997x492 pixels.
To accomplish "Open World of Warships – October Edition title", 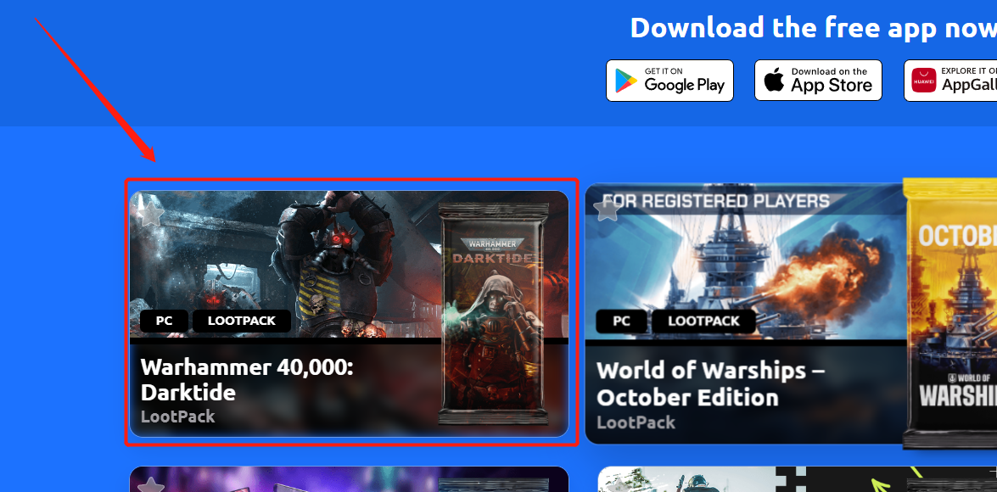I will 711,384.
